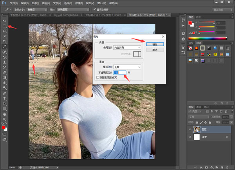The width and height of the screenshot is (235, 170).
Task: Enable 保留透明区域 checkbox in Fill dialog
Action: 98,77
